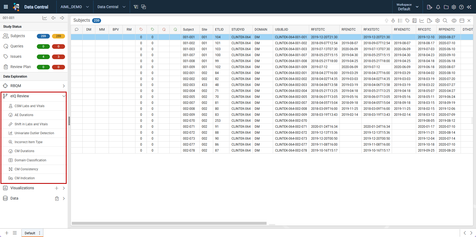Image resolution: width=476 pixels, height=237 pixels.
Task: Expand the RBQM section
Action: click(x=34, y=86)
